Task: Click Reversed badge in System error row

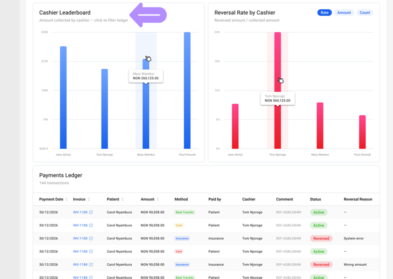Action: pyautogui.click(x=321, y=238)
